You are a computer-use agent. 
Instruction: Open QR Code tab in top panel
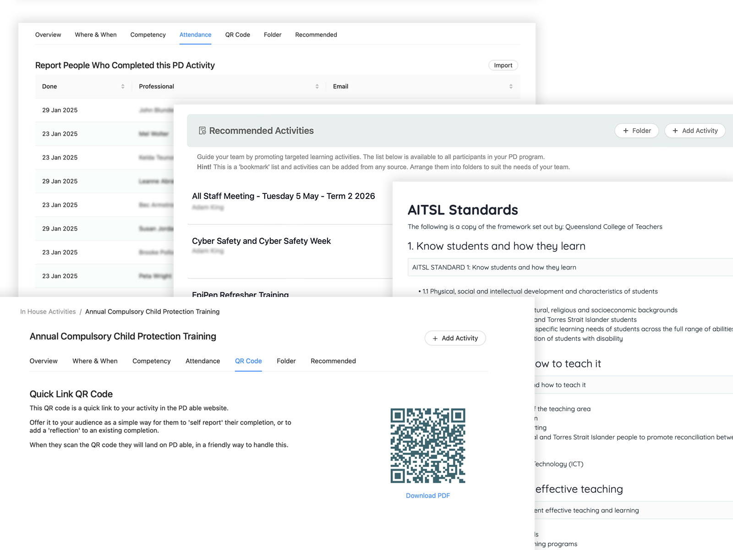(237, 35)
